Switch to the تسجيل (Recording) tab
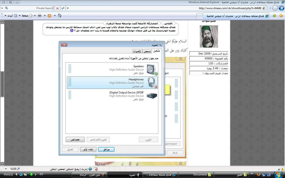 (x=147, y=51)
